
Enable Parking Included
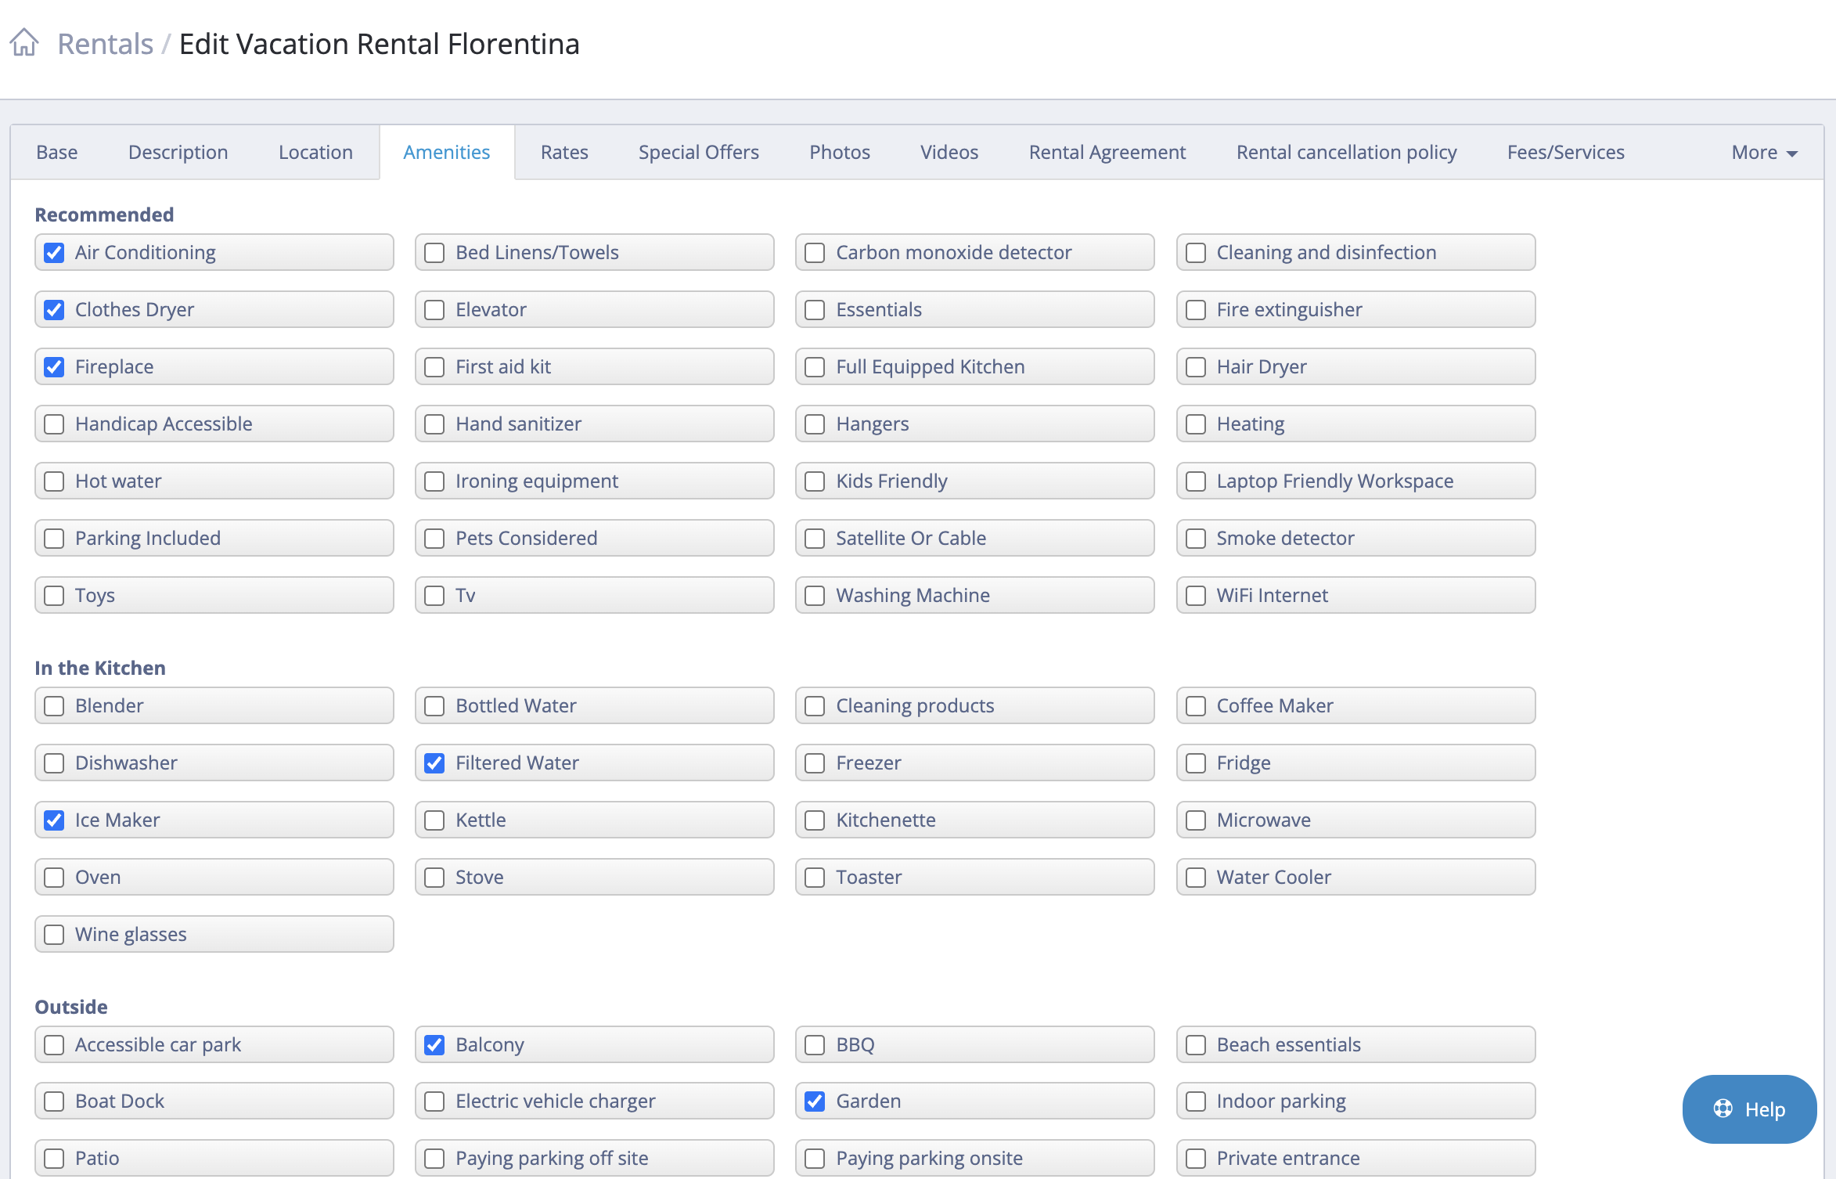pyautogui.click(x=54, y=539)
